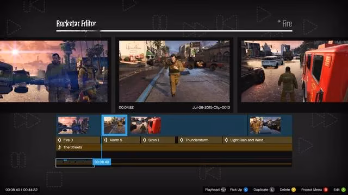This screenshot has height=195, width=348.
Task: Select the Thunderstorm ambient track
Action: coord(200,140)
